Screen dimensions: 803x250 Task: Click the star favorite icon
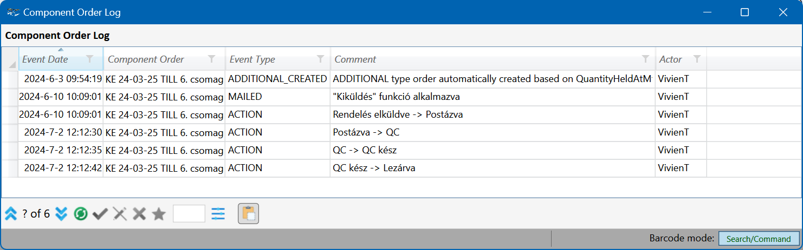(159, 214)
